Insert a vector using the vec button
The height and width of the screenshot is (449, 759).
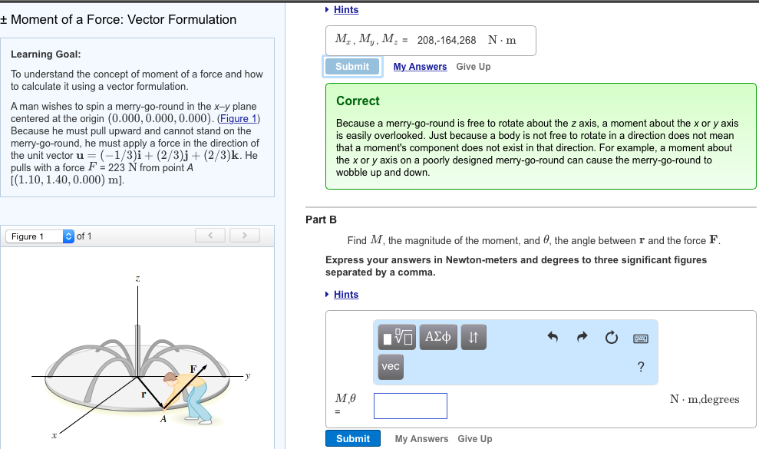(390, 367)
